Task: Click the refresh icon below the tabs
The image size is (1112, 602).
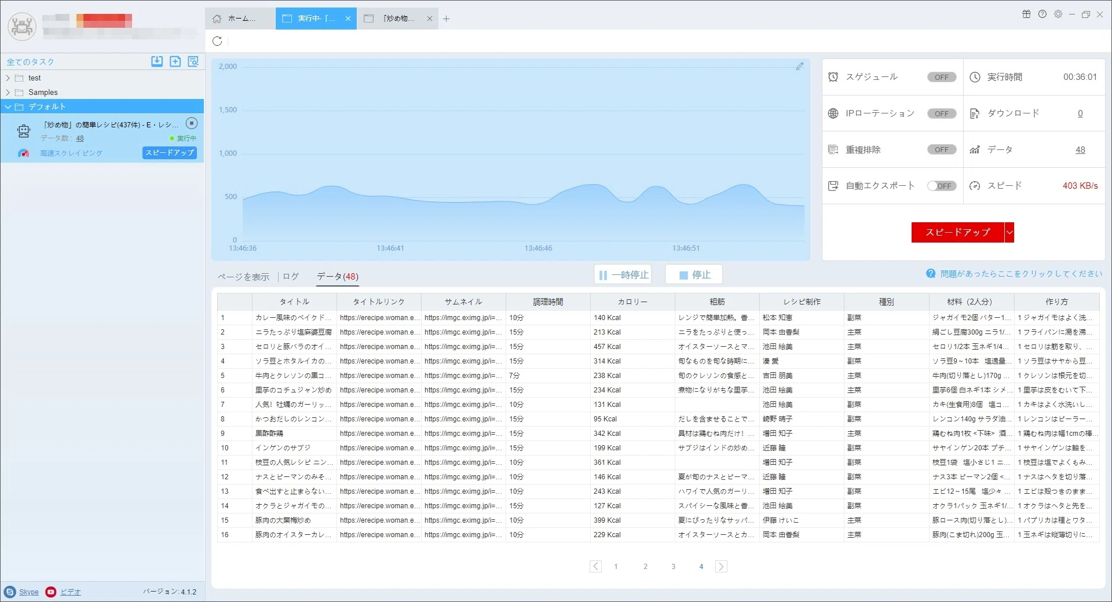Action: (217, 41)
